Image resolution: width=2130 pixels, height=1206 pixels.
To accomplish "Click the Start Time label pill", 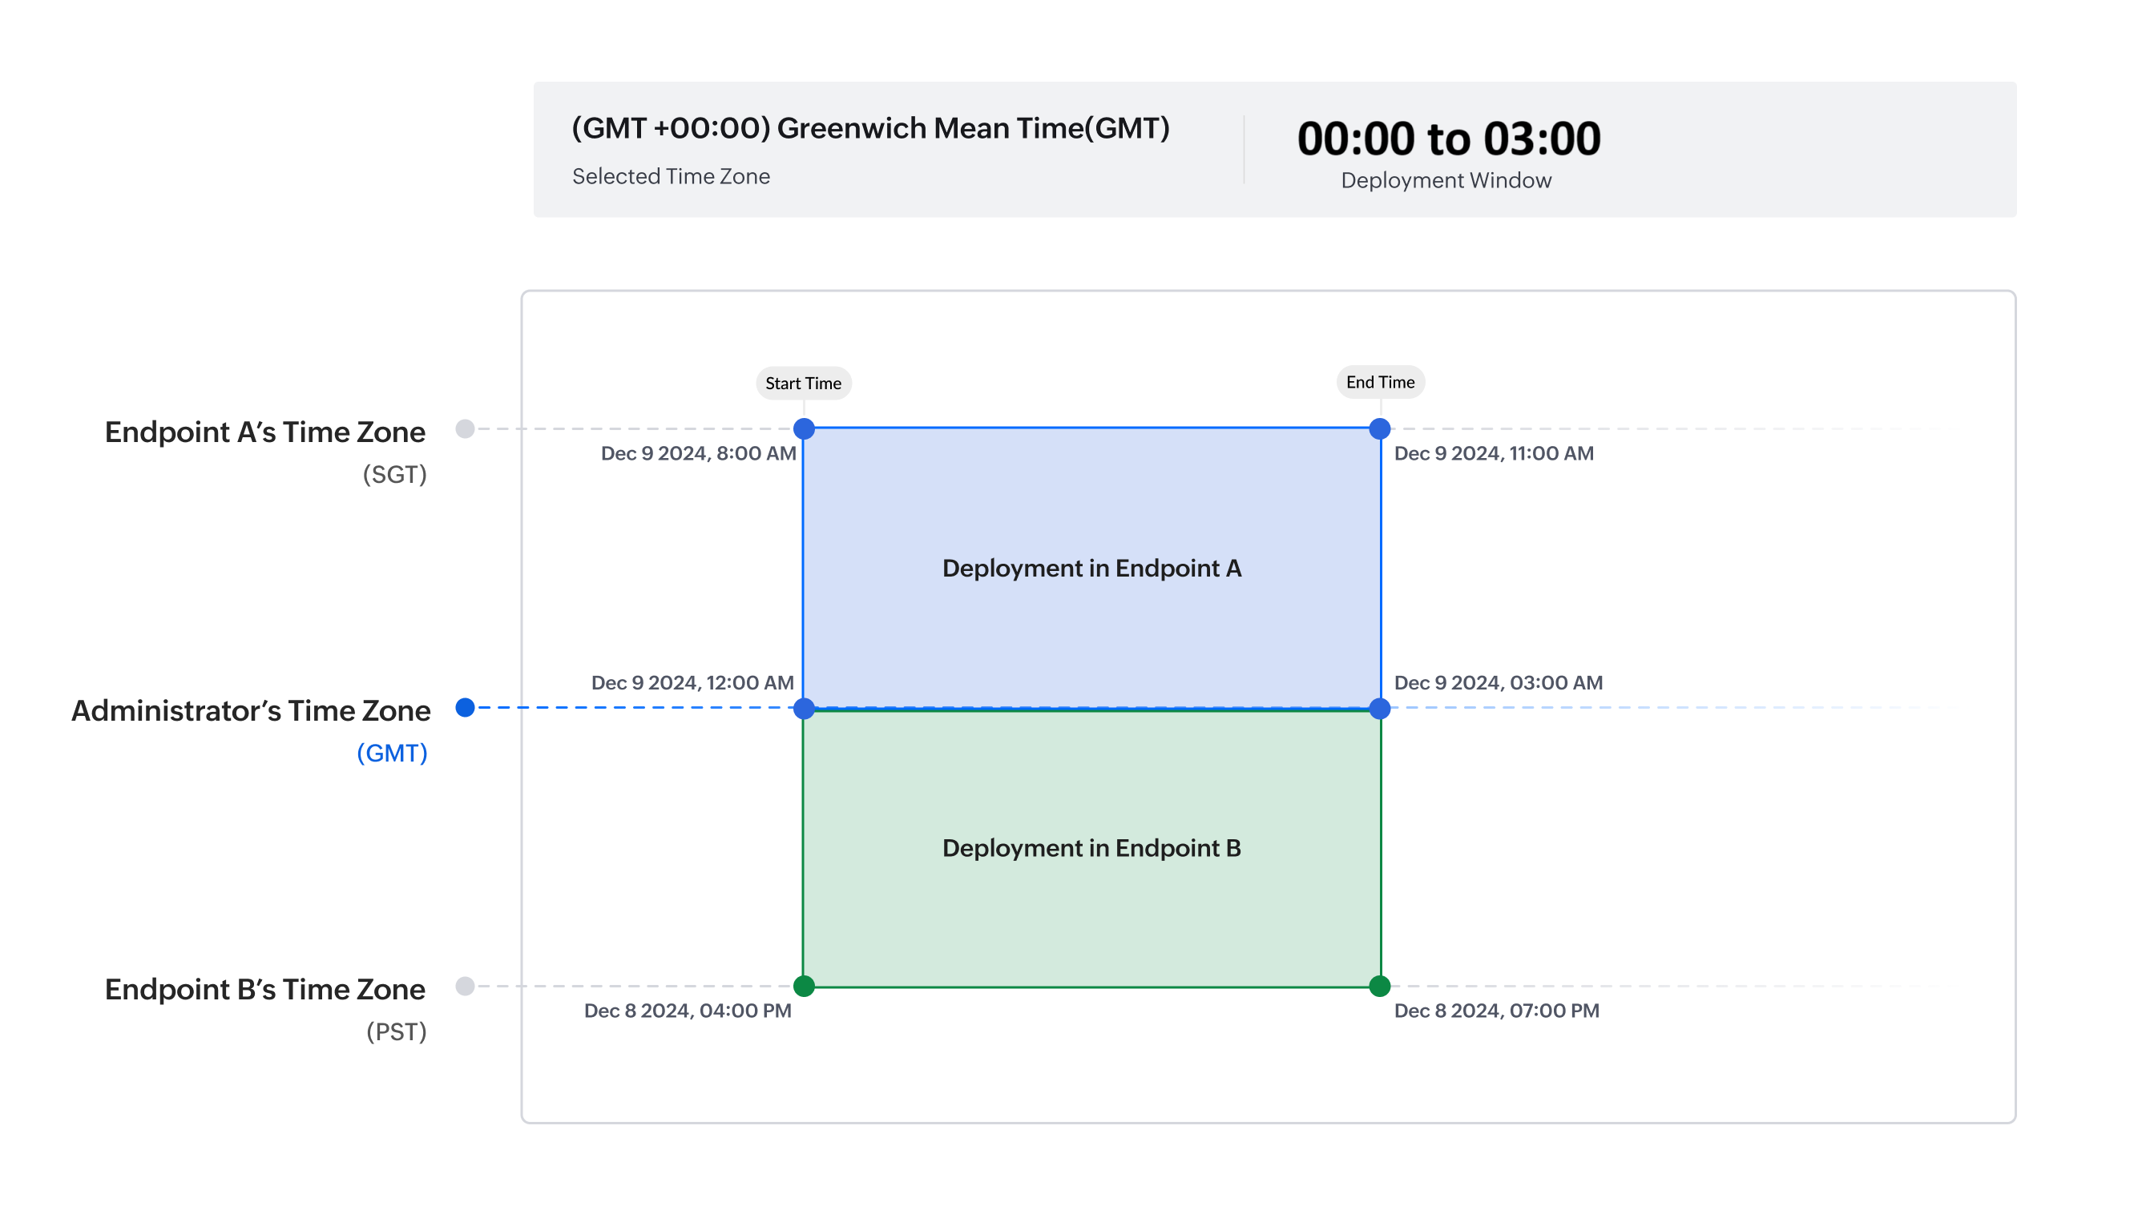I will click(802, 383).
